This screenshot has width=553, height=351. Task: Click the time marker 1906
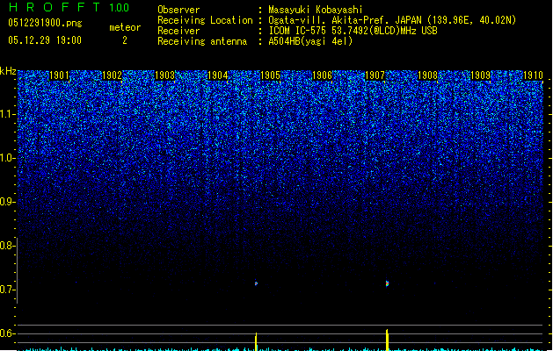[x=323, y=75]
